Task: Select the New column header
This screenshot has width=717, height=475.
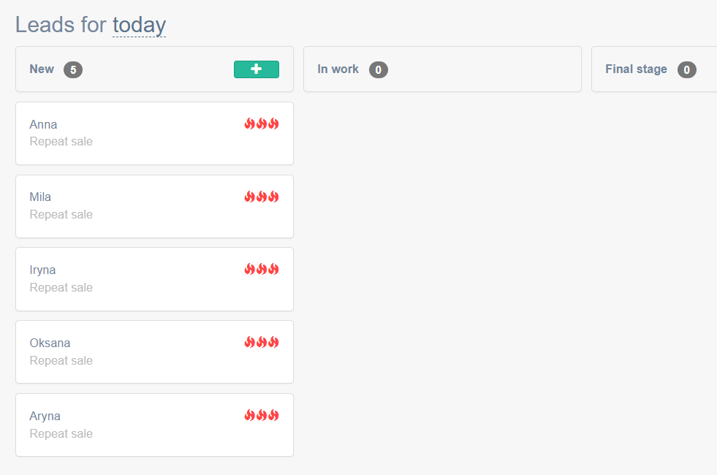Action: click(154, 69)
